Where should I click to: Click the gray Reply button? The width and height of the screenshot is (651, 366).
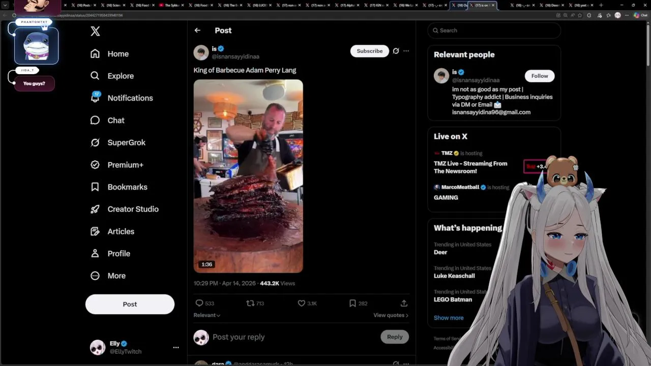[395, 337]
